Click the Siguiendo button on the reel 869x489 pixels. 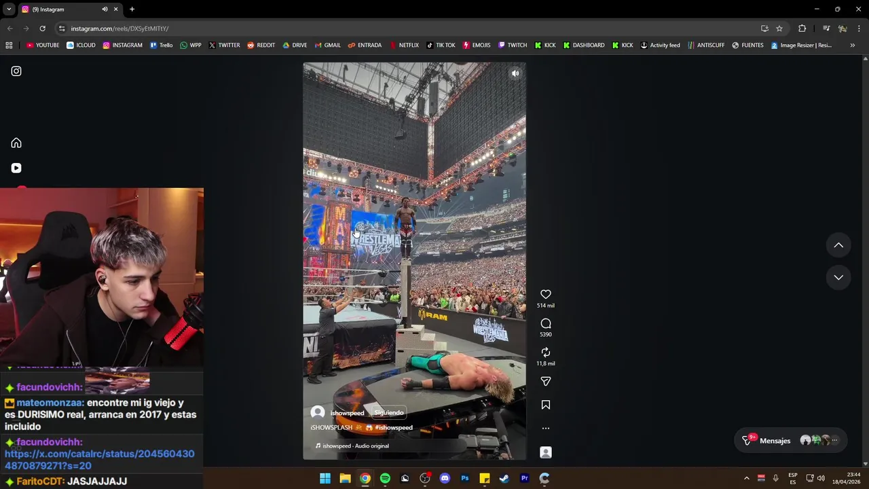click(x=389, y=413)
